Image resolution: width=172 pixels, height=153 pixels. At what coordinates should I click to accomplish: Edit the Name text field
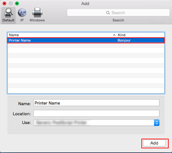pos(96,103)
